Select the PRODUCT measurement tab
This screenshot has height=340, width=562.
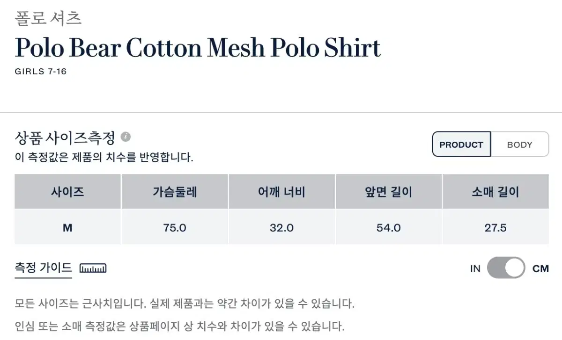(461, 145)
